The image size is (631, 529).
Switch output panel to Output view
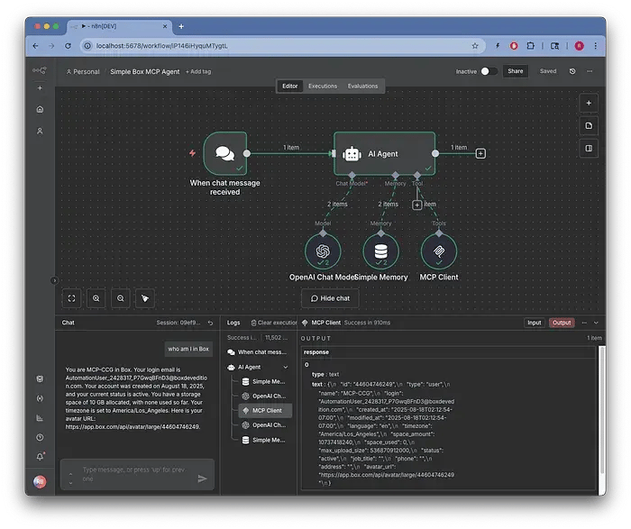pos(562,323)
